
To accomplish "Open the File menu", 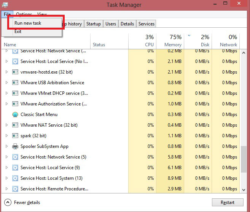I will [x=7, y=14].
